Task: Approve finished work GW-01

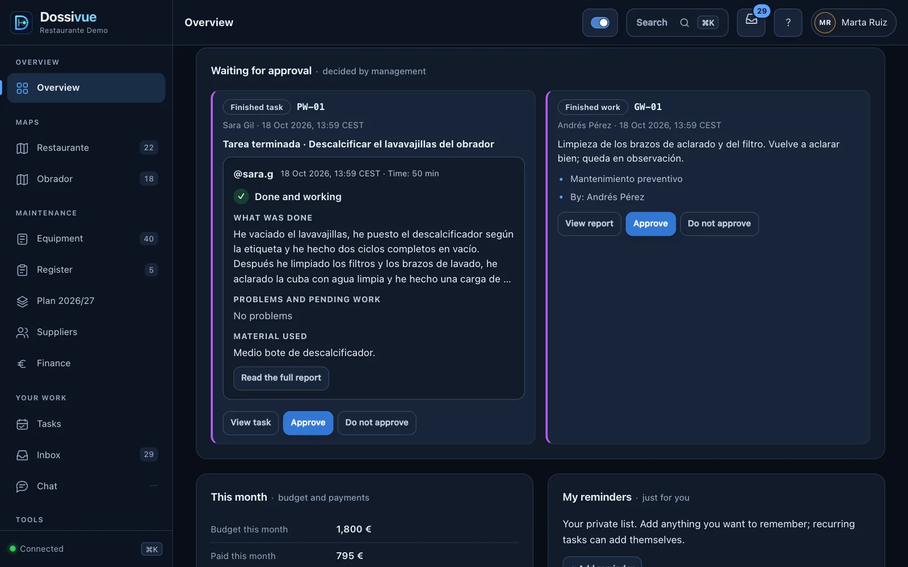Action: pos(650,224)
